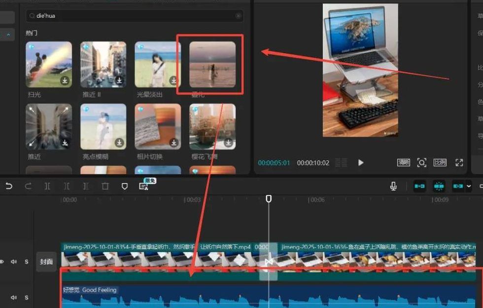
Task: Click the delete clip trash icon
Action: (x=105, y=186)
